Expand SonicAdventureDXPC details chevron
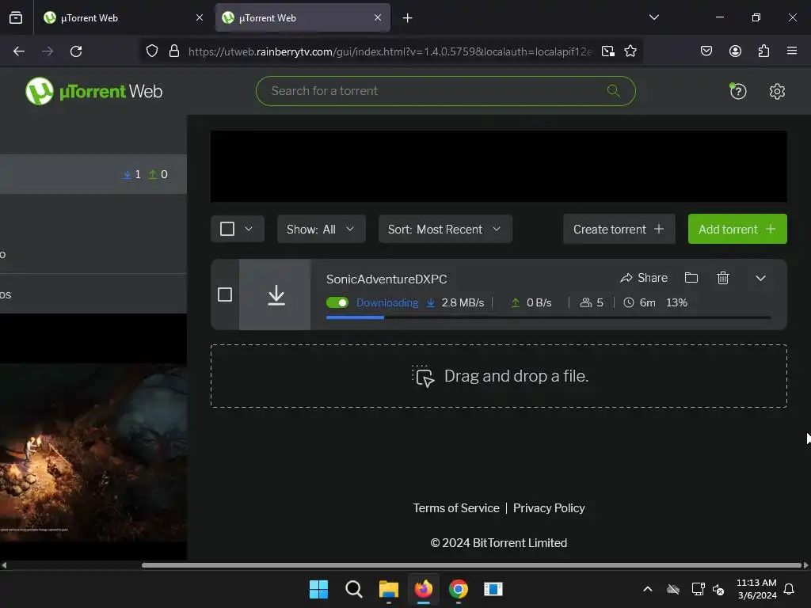Image resolution: width=811 pixels, height=608 pixels. pos(760,278)
